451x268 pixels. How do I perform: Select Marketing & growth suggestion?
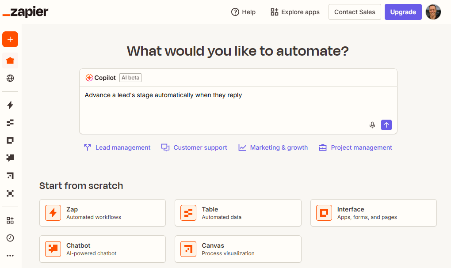click(273, 147)
